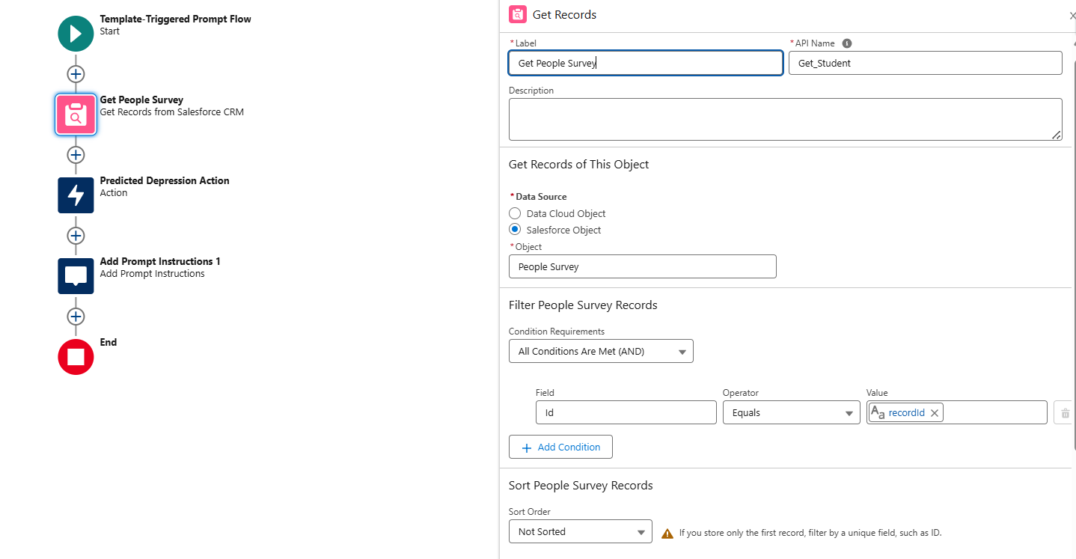1076x559 pixels.
Task: Open the Sort Order dropdown
Action: (x=580, y=532)
